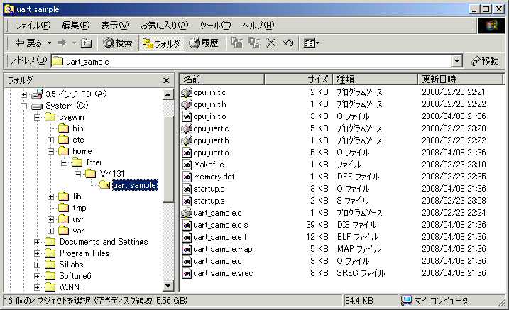This screenshot has width=509, height=310.
Task: Select cpu_uart.c file icon
Action: point(187,128)
